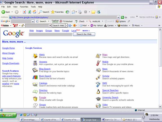Open the address bar dropdown arrow
Image resolution: width=162 pixels, height=122 pixels.
click(118, 17)
